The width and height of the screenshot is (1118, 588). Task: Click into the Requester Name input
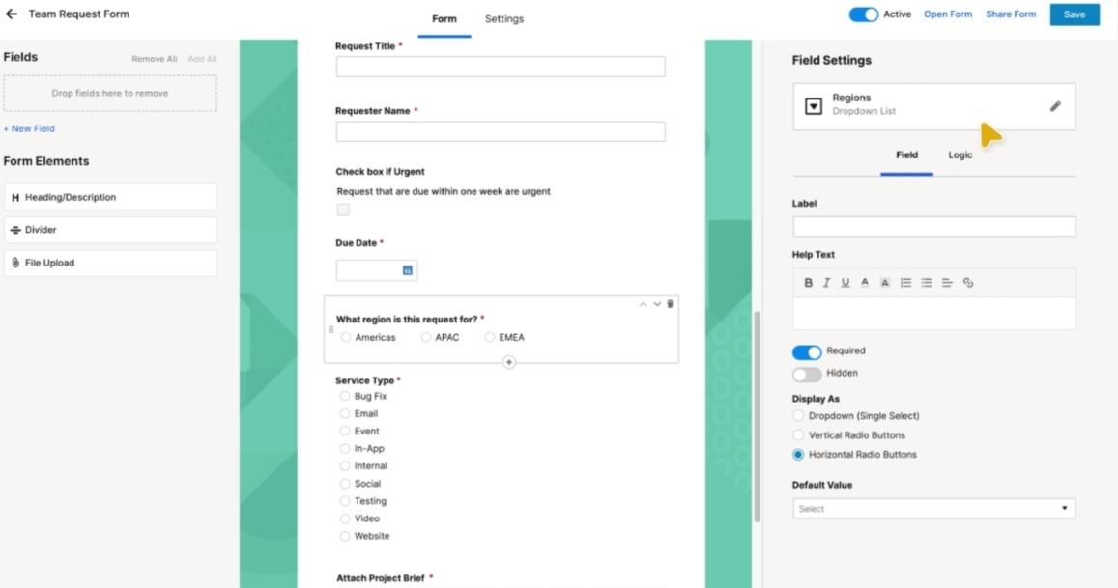[501, 131]
